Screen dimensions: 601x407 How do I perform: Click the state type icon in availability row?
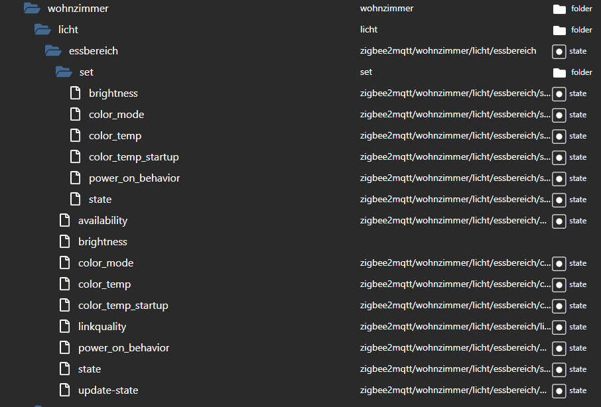pos(559,221)
